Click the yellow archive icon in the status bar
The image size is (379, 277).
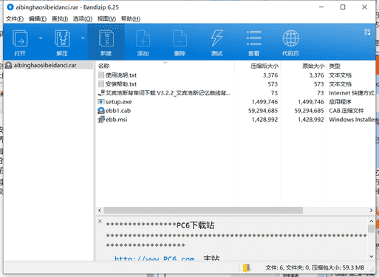247,267
